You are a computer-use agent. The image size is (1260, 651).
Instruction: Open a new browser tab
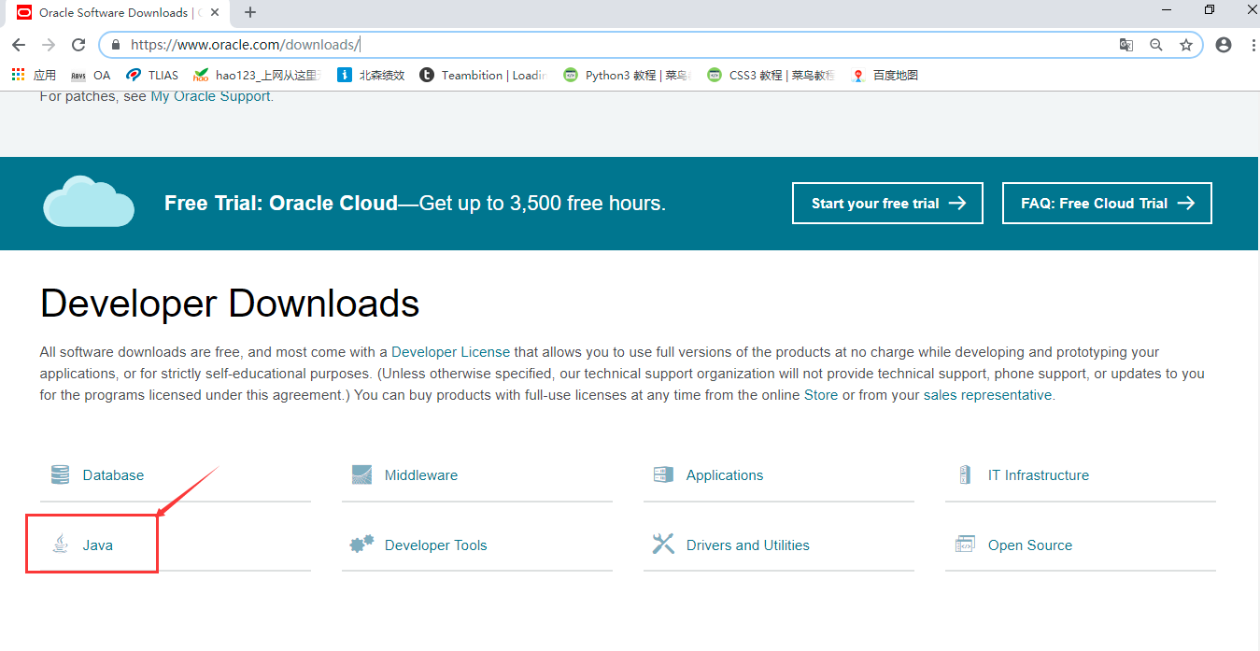[x=250, y=12]
